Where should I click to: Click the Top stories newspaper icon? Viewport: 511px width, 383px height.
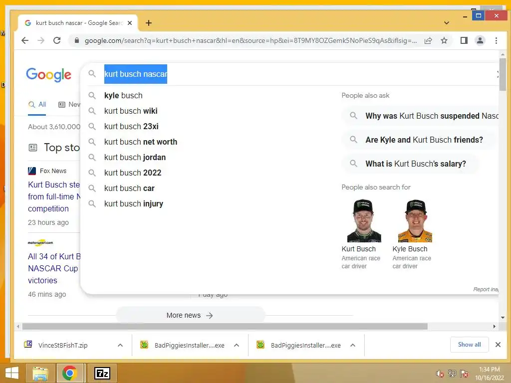pyautogui.click(x=33, y=148)
